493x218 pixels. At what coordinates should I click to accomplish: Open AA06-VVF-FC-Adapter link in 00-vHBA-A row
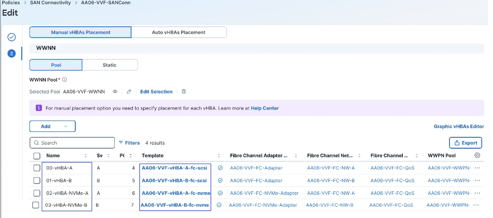click(256, 168)
